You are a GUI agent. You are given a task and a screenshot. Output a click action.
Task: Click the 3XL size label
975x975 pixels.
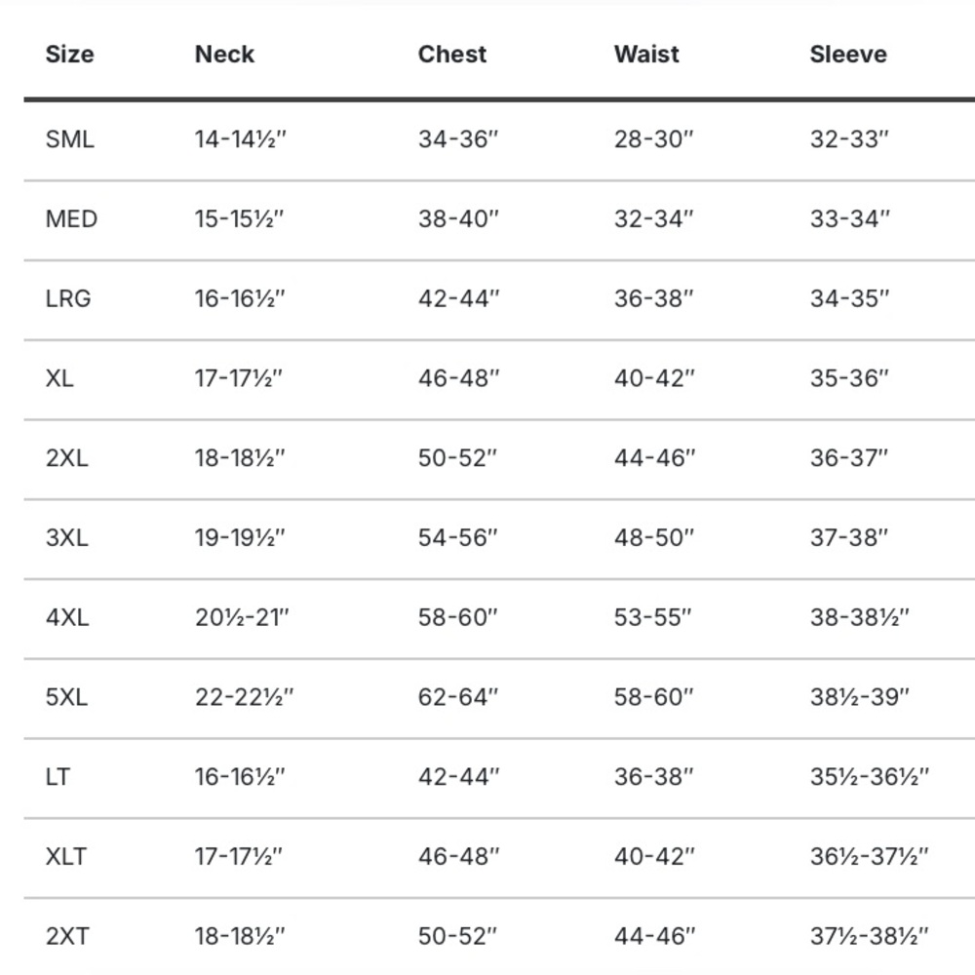pyautogui.click(x=67, y=538)
